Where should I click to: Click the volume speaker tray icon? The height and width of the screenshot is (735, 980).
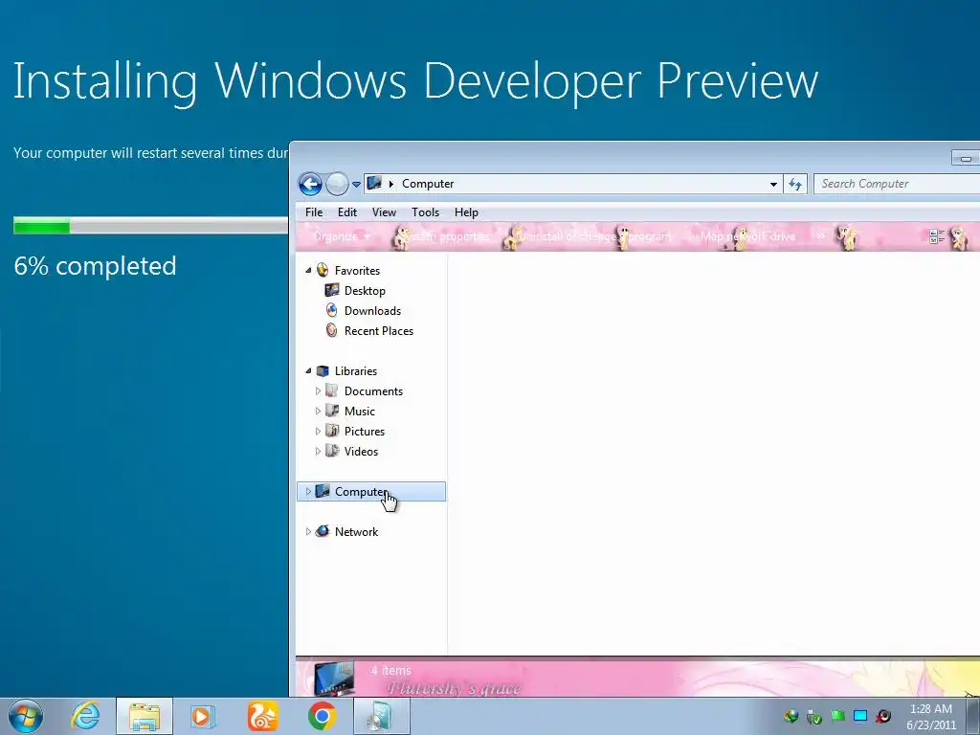tap(883, 716)
